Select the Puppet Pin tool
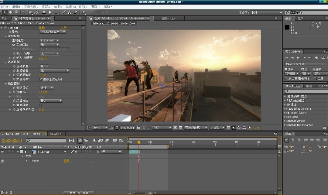 tap(84, 12)
